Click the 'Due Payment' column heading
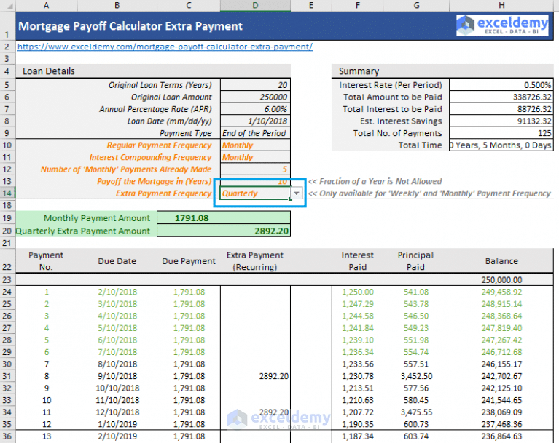The height and width of the screenshot is (443, 559). [189, 261]
